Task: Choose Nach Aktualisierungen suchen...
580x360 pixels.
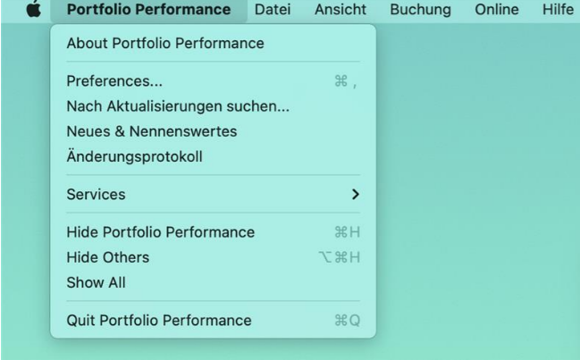Action: pos(213,106)
